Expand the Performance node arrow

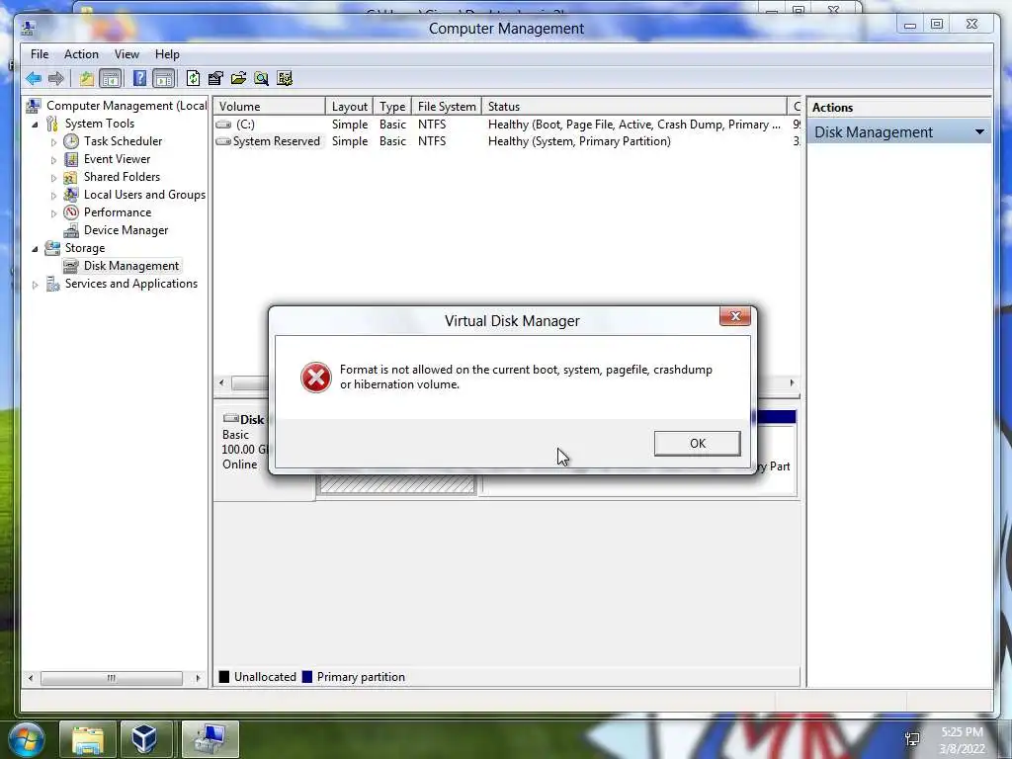[53, 213]
